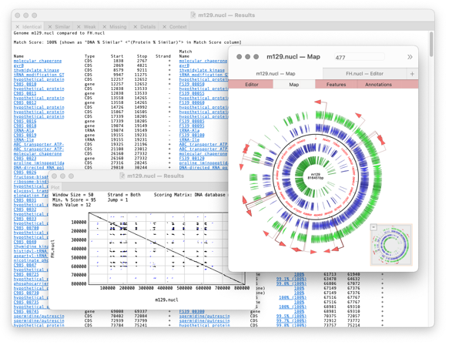The image size is (462, 345).
Task: Close the Context tab via its X icon
Action: click(x=164, y=27)
